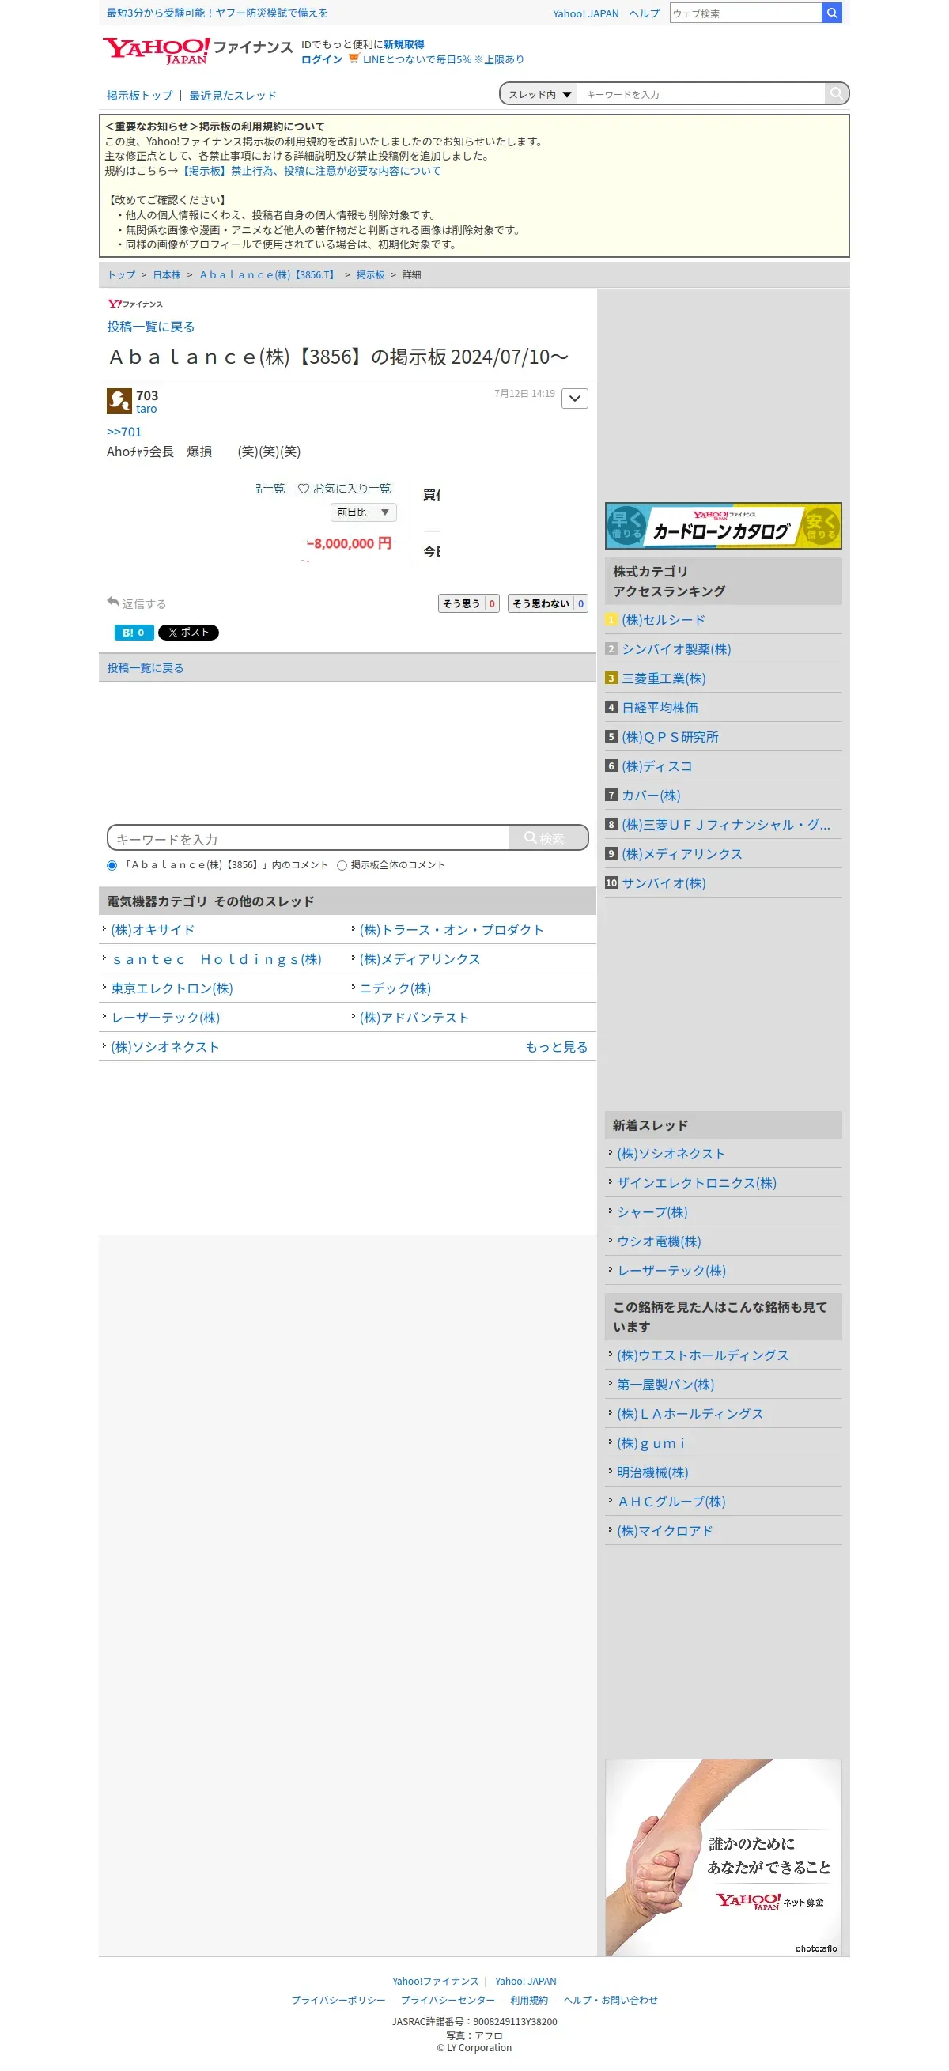Click Yahoo! JAPAN link in top bar
Image resolution: width=949 pixels, height=2071 pixels.
[x=585, y=13]
